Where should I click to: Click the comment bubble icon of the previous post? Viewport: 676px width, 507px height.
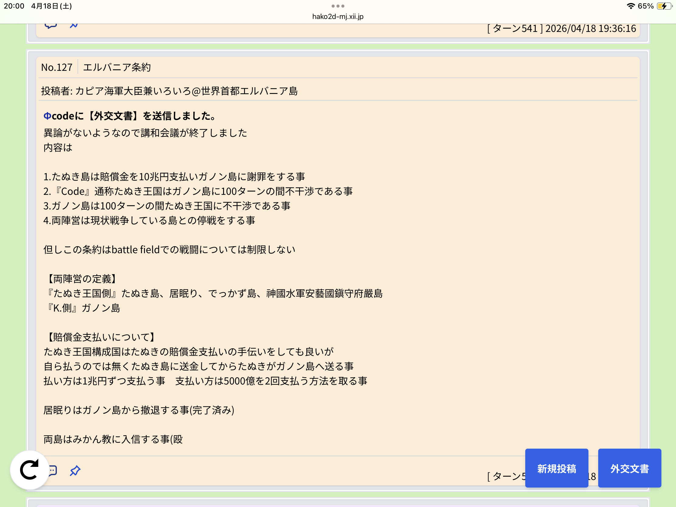51,26
